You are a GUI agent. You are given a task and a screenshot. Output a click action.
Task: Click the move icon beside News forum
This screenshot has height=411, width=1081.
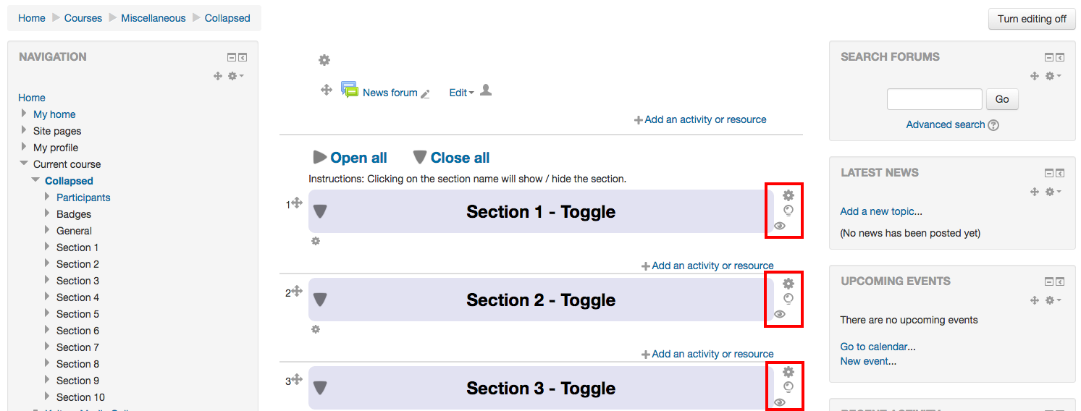327,90
